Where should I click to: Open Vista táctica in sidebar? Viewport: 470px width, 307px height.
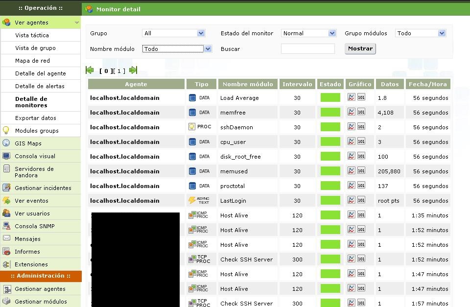point(32,35)
